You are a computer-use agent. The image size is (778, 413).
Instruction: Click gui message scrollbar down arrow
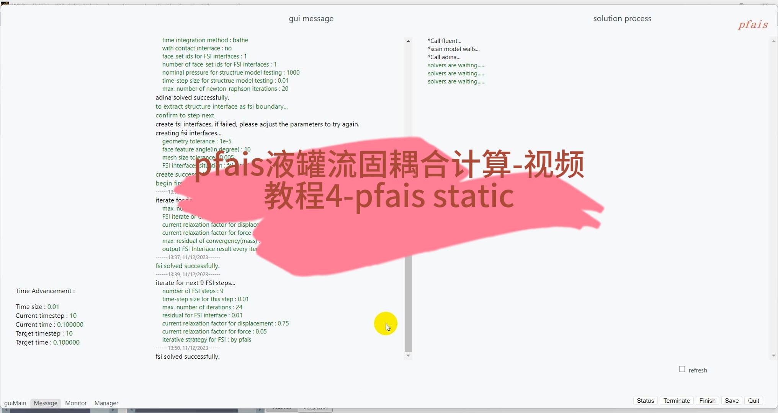408,356
